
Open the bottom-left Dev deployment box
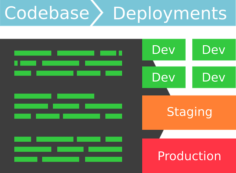(164, 77)
